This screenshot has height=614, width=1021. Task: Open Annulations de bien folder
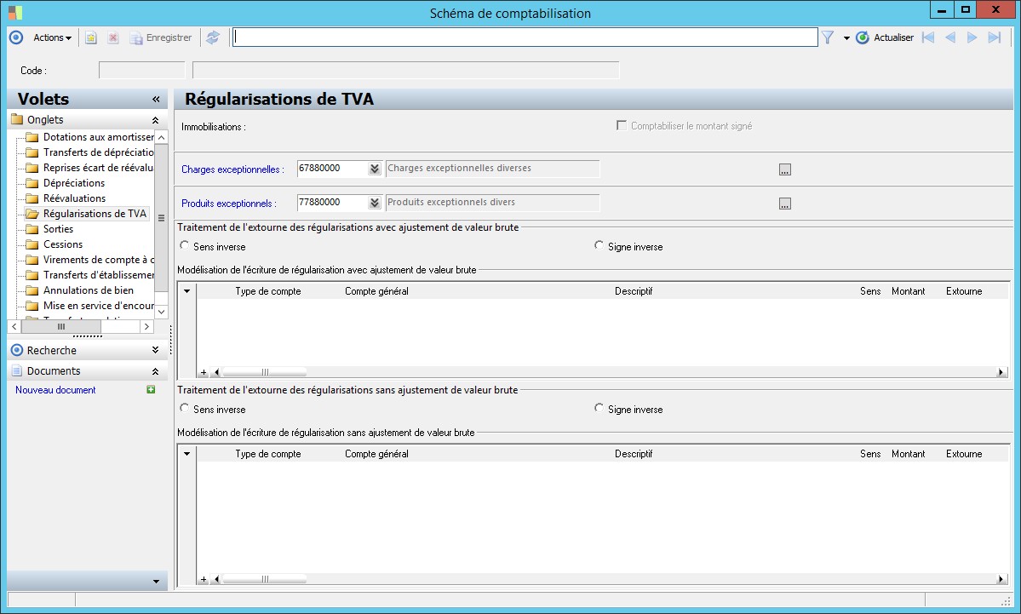80,290
